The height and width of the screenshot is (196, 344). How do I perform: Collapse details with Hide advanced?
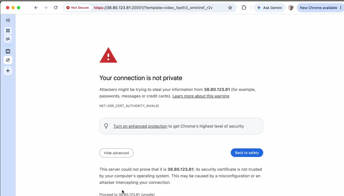coord(116,153)
